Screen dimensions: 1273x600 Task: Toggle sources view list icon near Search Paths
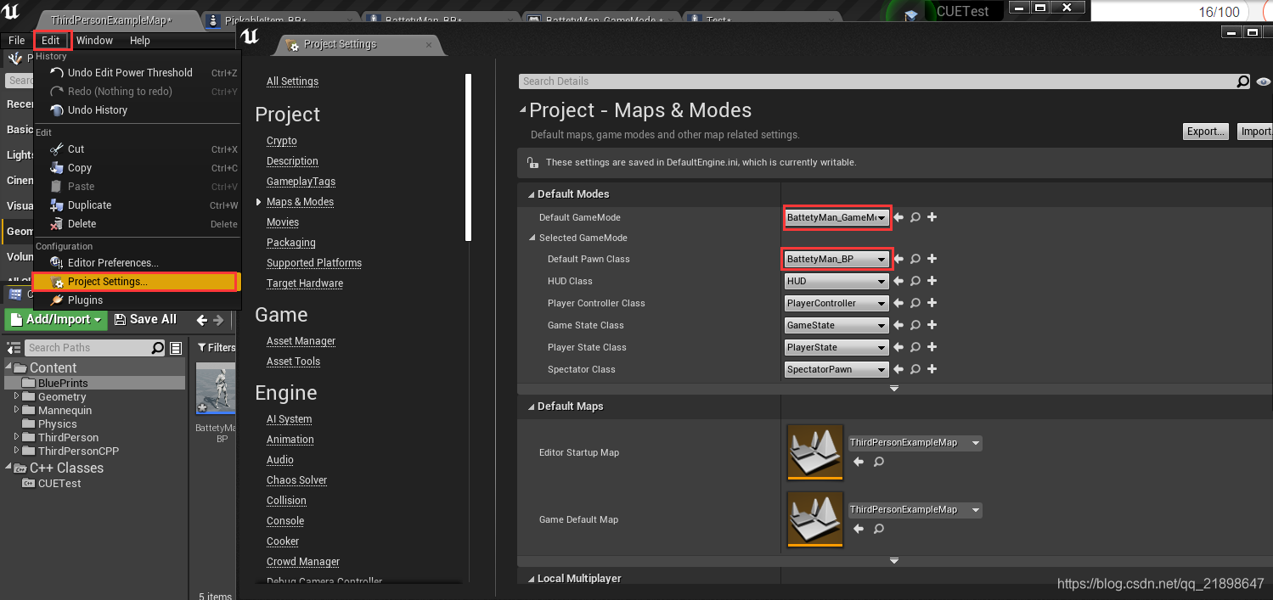coord(176,348)
